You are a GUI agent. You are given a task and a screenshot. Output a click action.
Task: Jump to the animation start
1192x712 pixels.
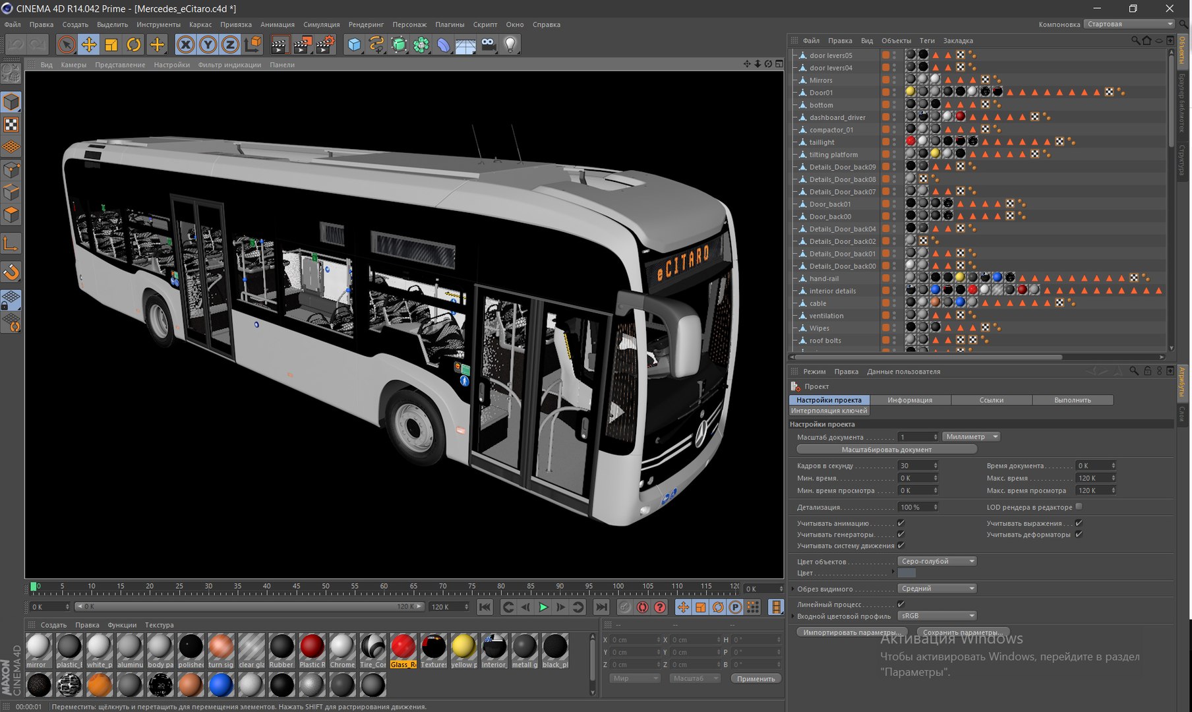485,607
